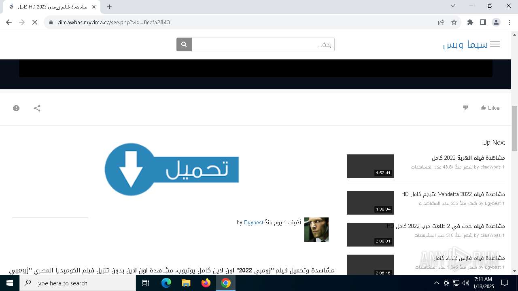This screenshot has width=518, height=291.
Task: Show hidden system tray icons
Action: pyautogui.click(x=436, y=283)
